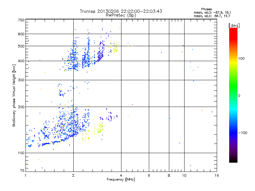This screenshot has width=255, height=191.
Task: Click the 'Frequency [MHz]' axis label
Action: 121,180
